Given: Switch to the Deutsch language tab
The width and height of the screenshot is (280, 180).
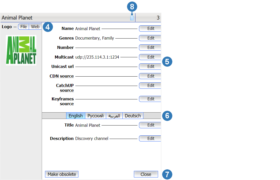Looking at the screenshot, I should 133,116.
